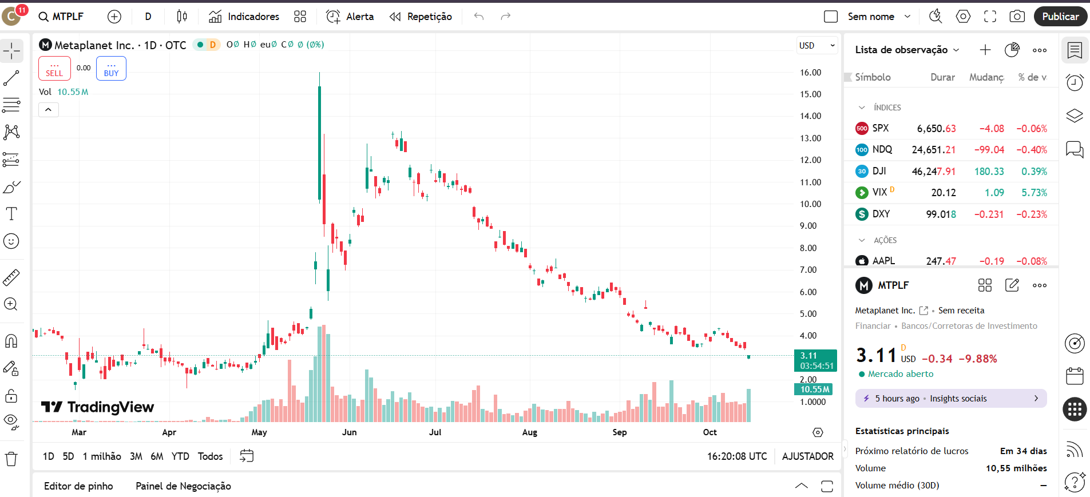Toggle hide all drawings eye icon
The width and height of the screenshot is (1090, 497).
click(x=11, y=422)
